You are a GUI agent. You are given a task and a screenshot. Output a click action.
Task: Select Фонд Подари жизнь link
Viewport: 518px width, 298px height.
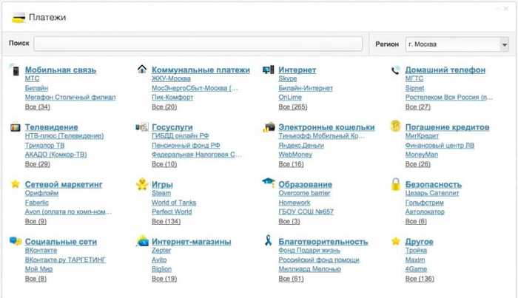point(309,251)
